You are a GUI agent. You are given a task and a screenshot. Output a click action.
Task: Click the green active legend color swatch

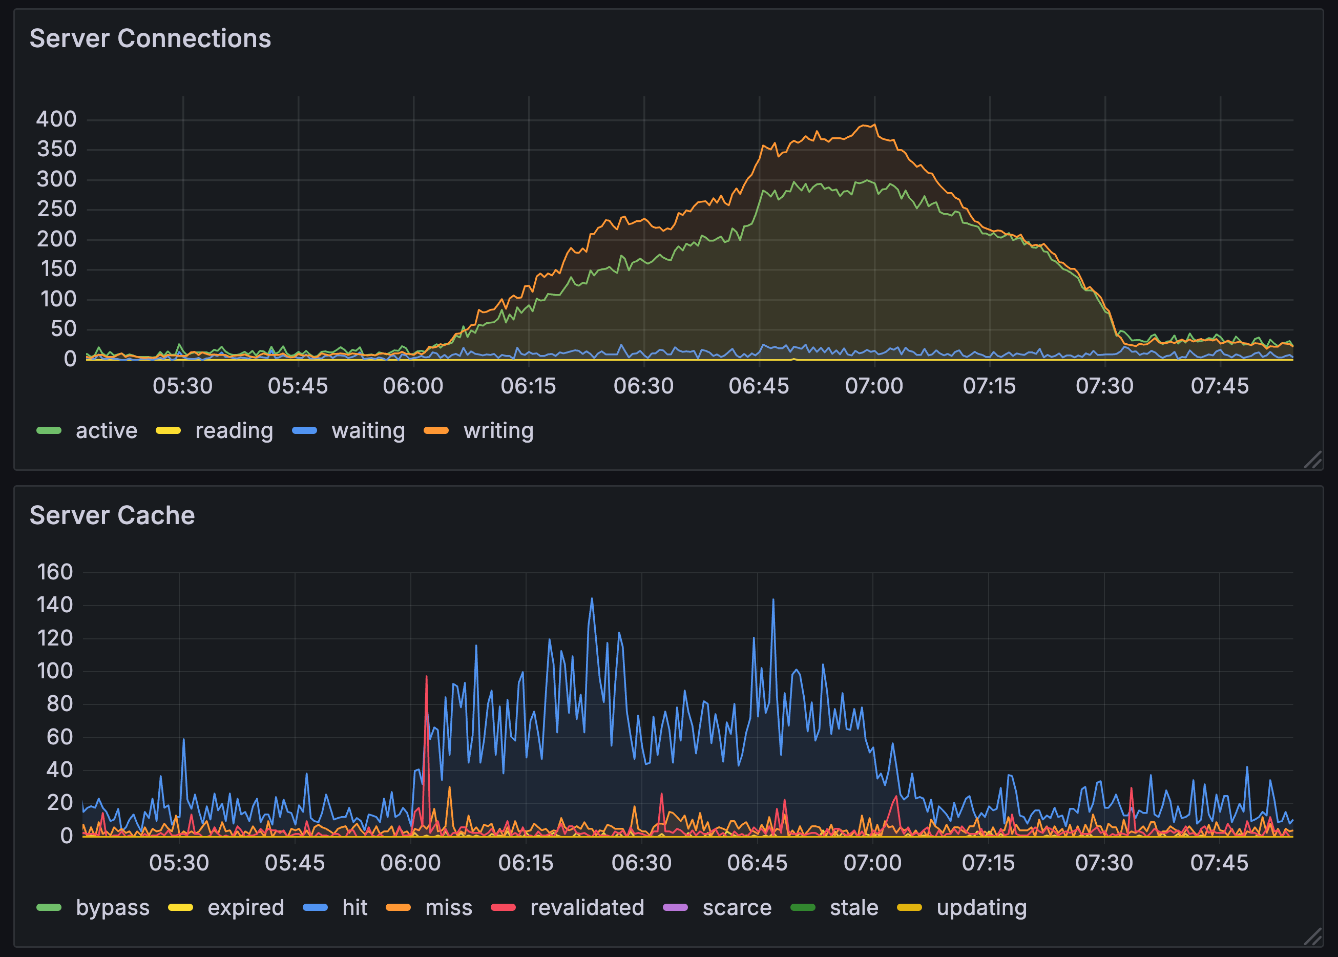(x=49, y=431)
